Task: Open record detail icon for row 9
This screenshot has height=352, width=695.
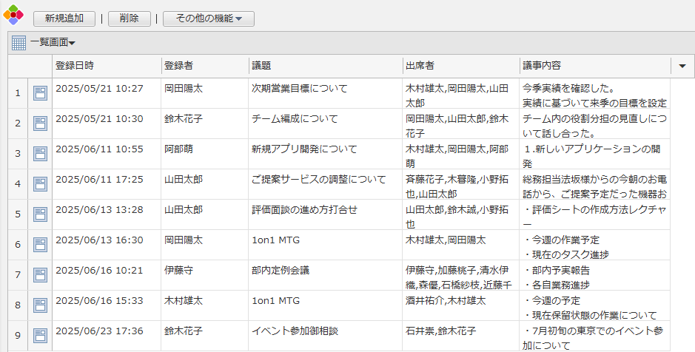Action: (40, 335)
